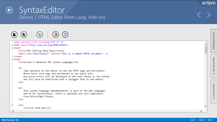
Task: Click the xml declaration line
Action: [x=38, y=42]
